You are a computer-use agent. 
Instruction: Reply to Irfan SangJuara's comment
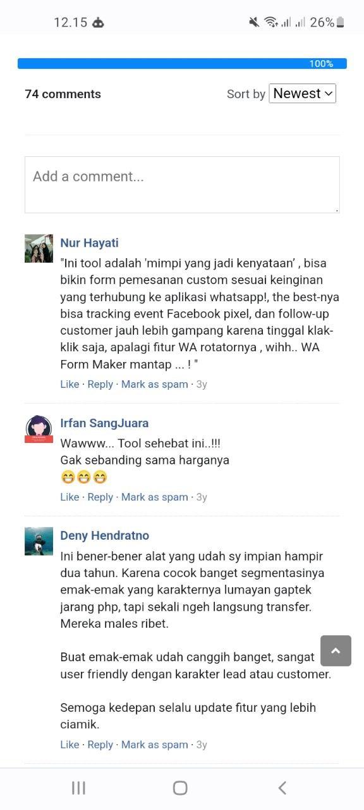click(x=100, y=497)
